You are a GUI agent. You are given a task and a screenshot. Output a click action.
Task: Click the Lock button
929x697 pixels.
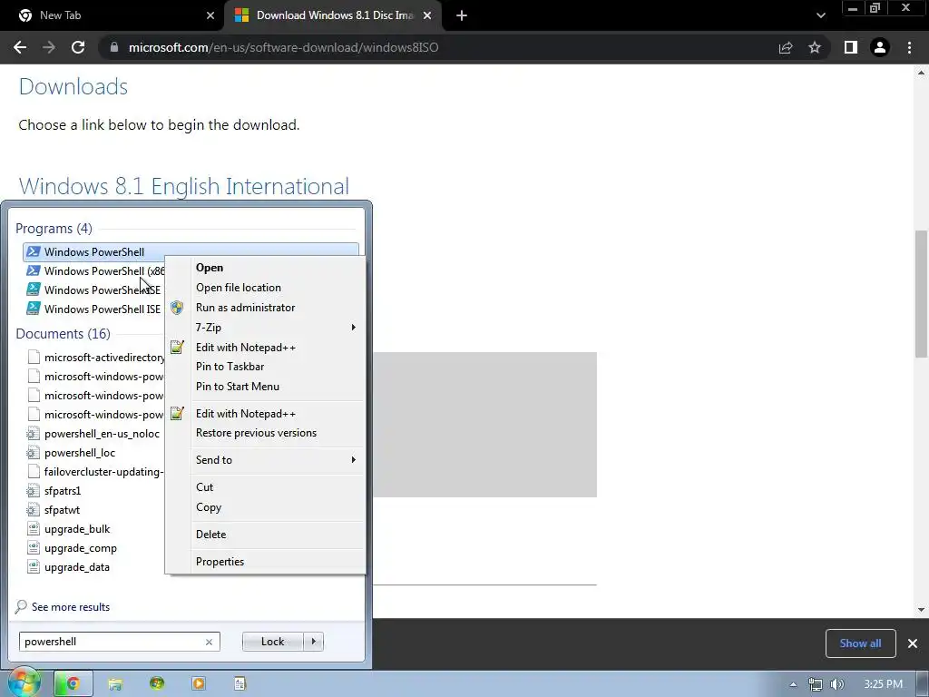coord(272,642)
